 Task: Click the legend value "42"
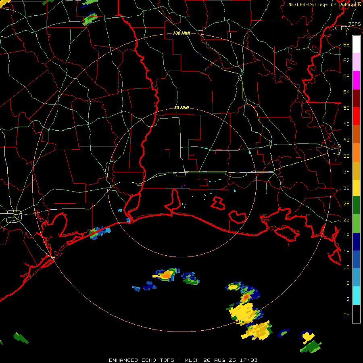pyautogui.click(x=346, y=140)
